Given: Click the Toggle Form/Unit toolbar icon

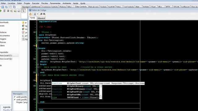Looking at the screenshot, I should tap(14, 7).
